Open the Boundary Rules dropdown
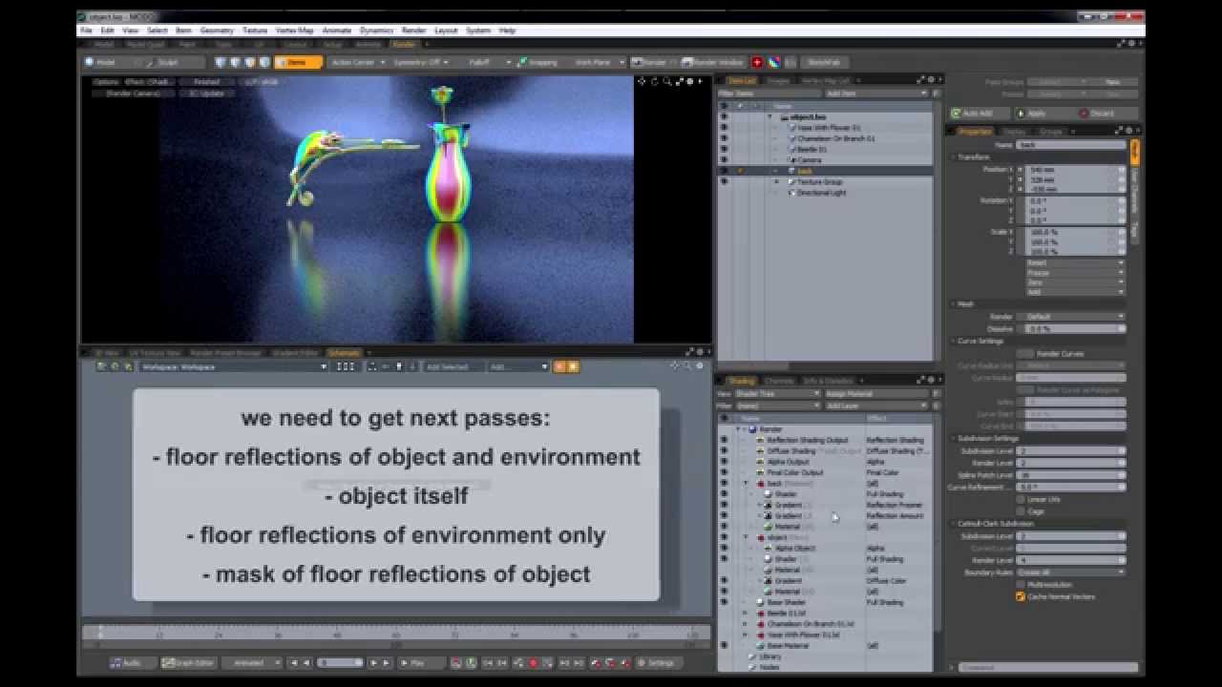 tap(1070, 572)
